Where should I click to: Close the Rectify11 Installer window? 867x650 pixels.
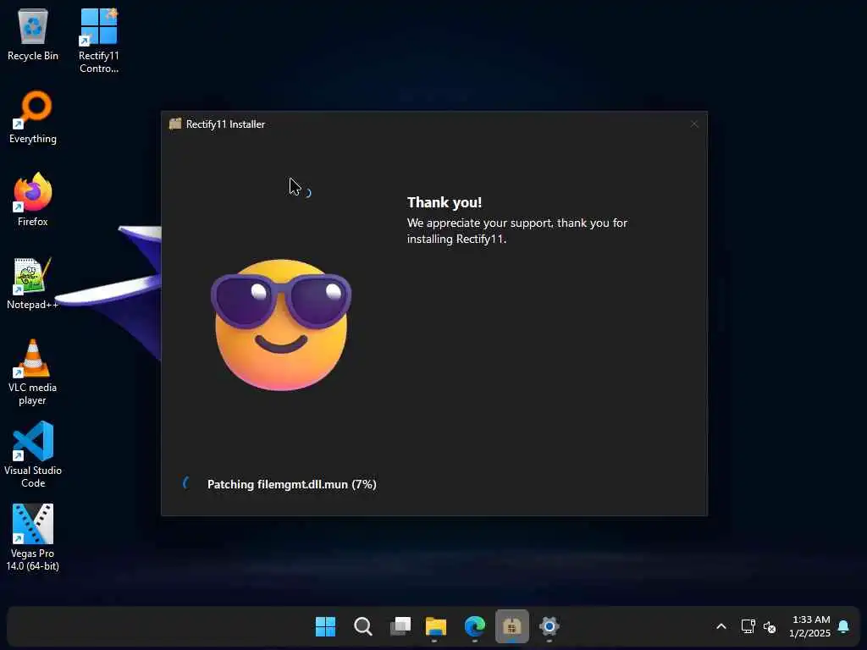click(x=694, y=124)
